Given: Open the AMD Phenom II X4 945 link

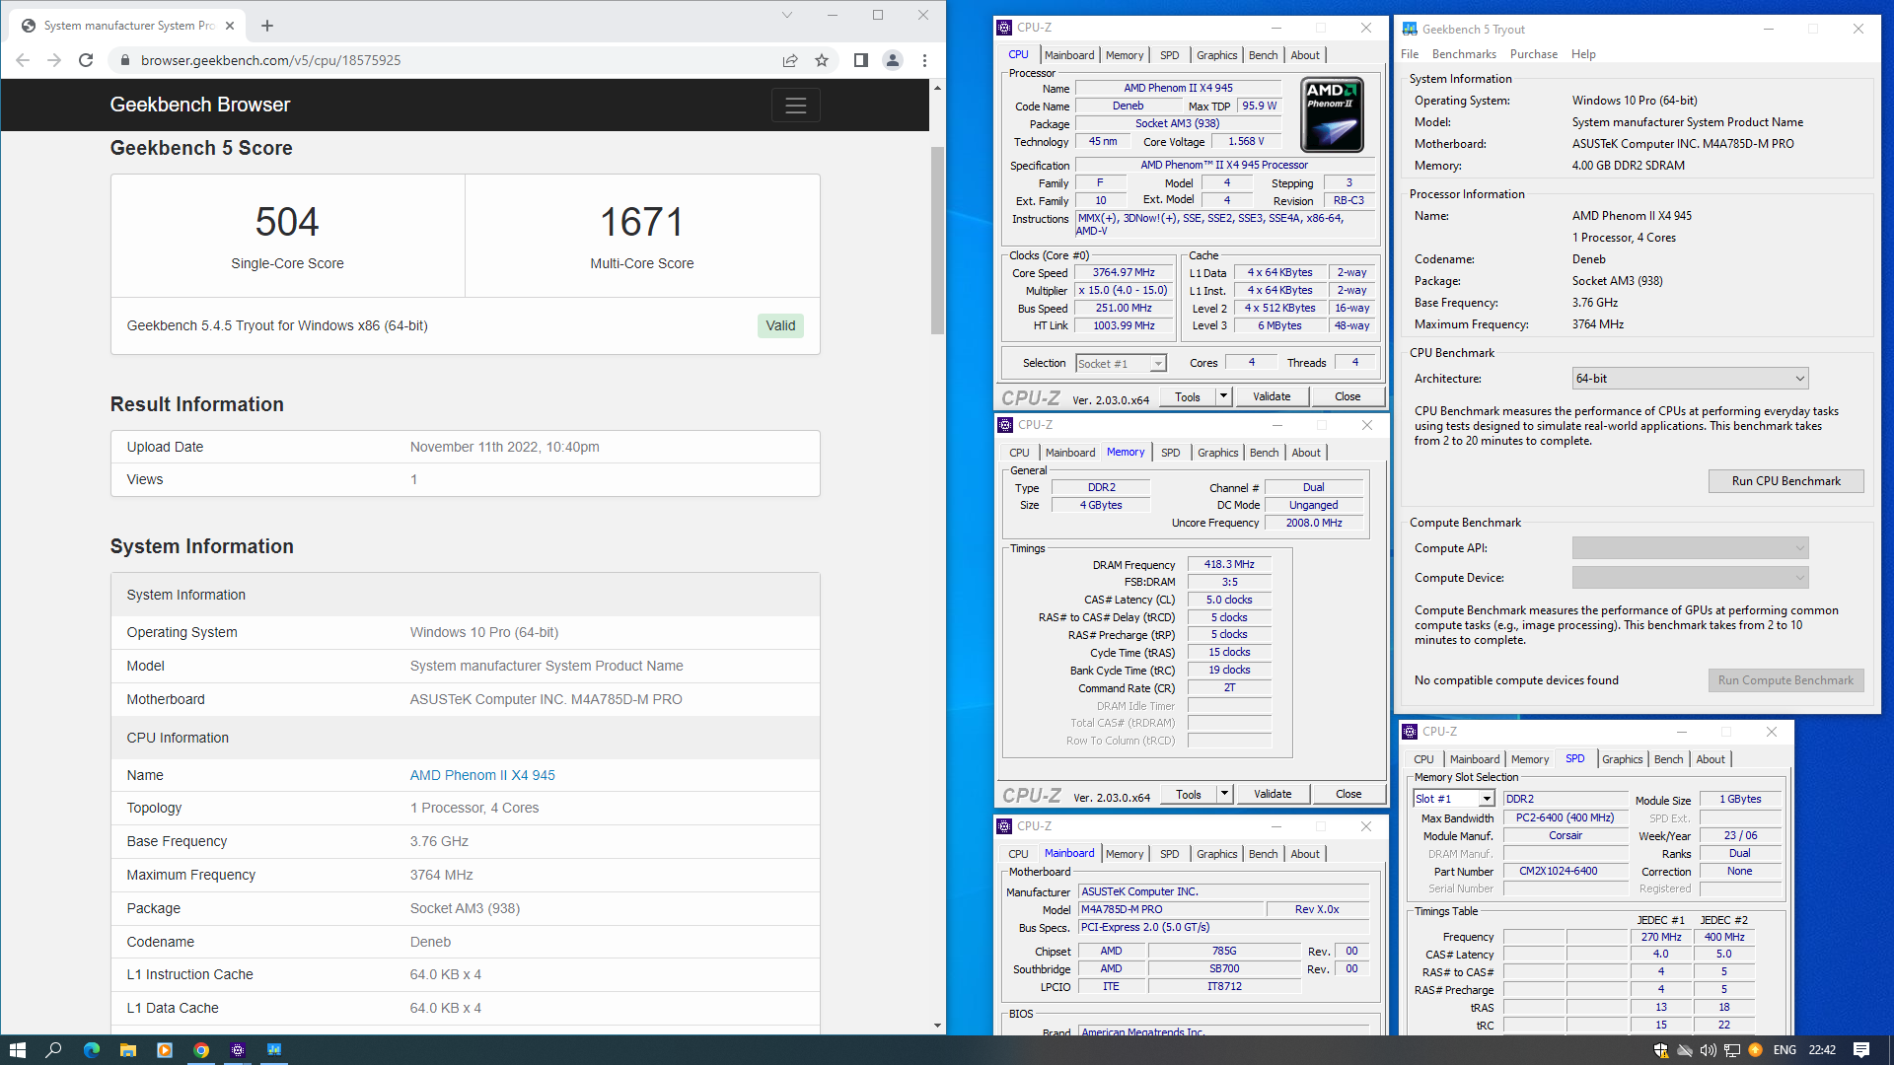Looking at the screenshot, I should pyautogui.click(x=482, y=775).
